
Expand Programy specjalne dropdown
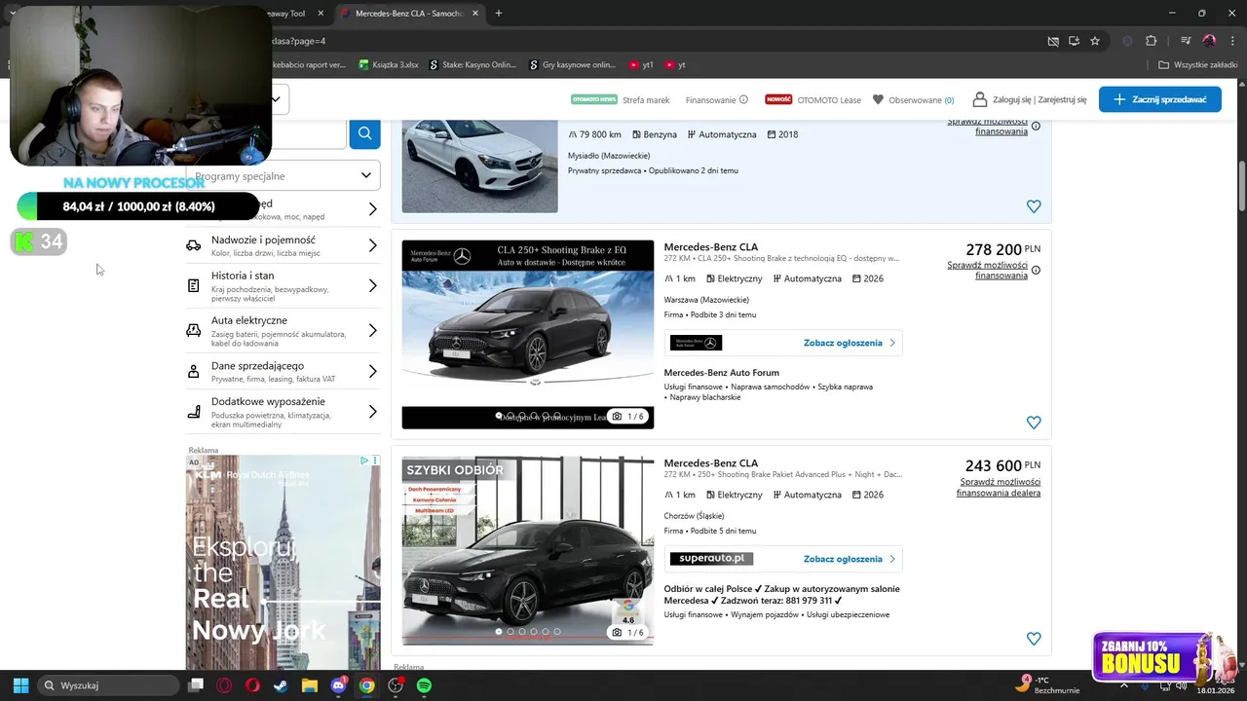click(283, 175)
